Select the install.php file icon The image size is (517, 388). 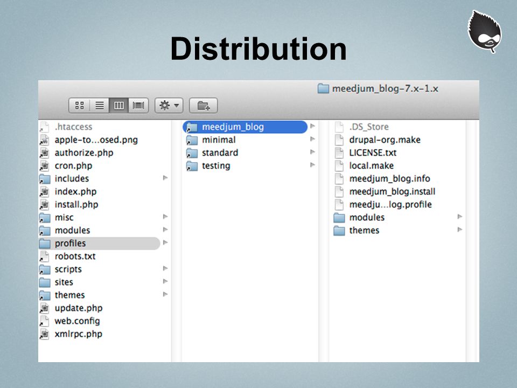pos(45,205)
